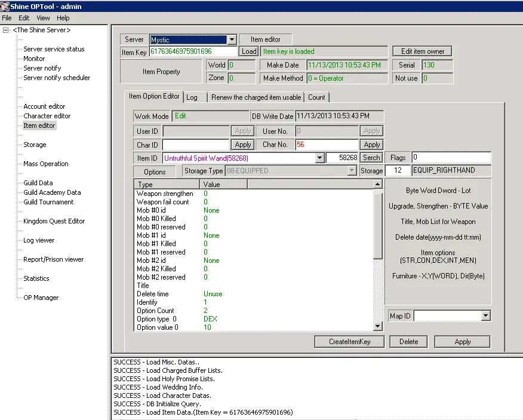This screenshot has height=420, width=523.
Task: Select Guild Tournament in the tree
Action: point(48,202)
